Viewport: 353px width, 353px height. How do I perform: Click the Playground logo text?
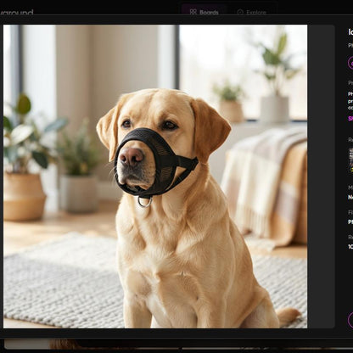click(16, 13)
